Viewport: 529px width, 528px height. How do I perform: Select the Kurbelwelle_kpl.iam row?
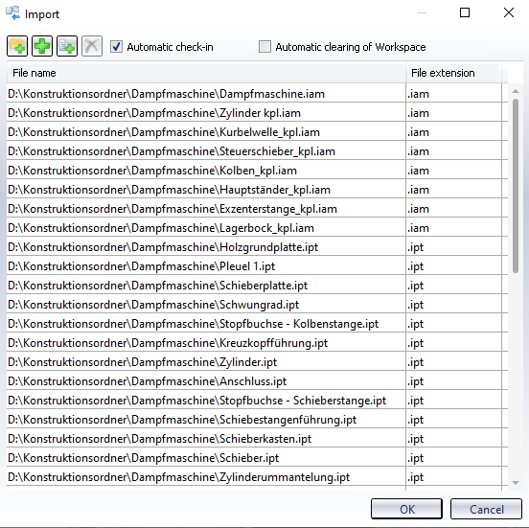[257, 132]
